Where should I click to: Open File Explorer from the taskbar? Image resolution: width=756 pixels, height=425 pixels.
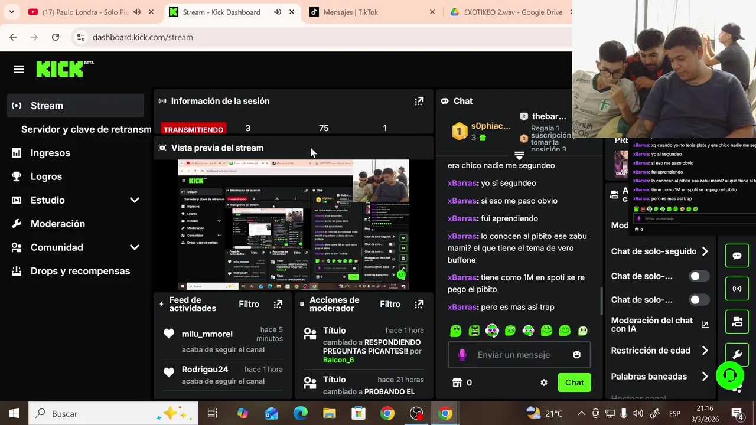coord(330,414)
